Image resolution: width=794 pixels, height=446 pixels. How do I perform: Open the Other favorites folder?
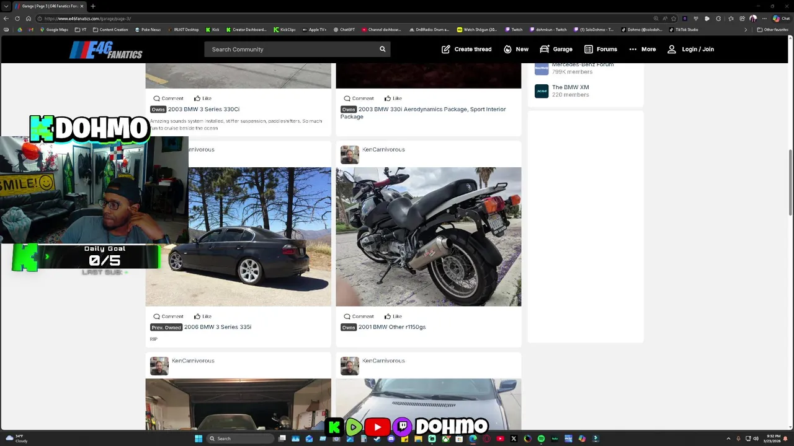(x=774, y=30)
